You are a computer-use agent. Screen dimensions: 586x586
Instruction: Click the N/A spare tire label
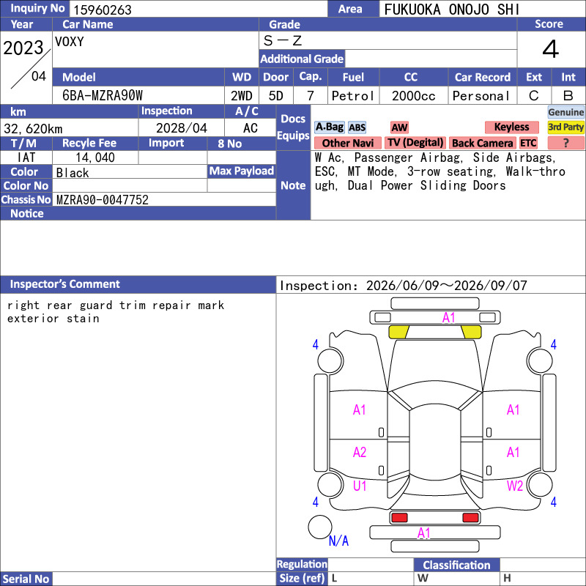[338, 541]
